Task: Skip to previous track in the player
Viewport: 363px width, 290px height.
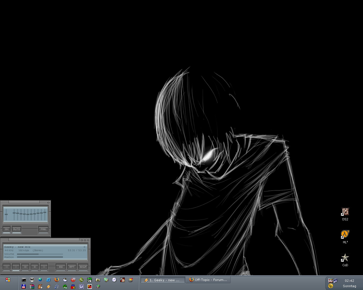Action: click(7, 267)
